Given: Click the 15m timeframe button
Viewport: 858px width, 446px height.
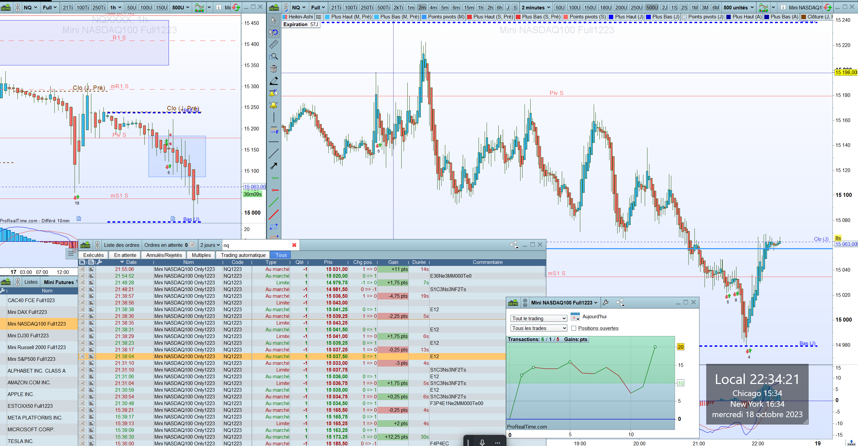Looking at the screenshot, I should tap(468, 7).
